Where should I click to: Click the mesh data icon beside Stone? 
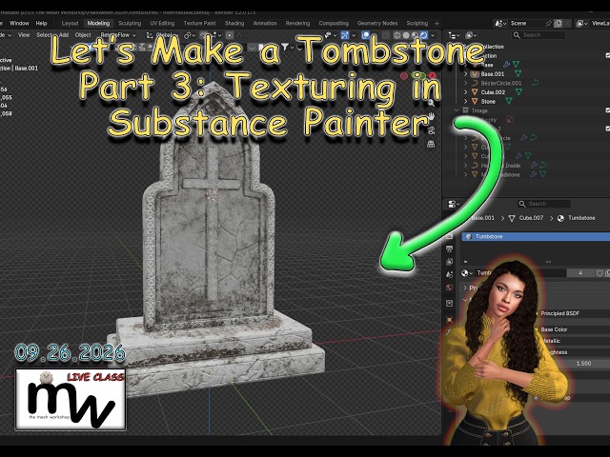508,101
